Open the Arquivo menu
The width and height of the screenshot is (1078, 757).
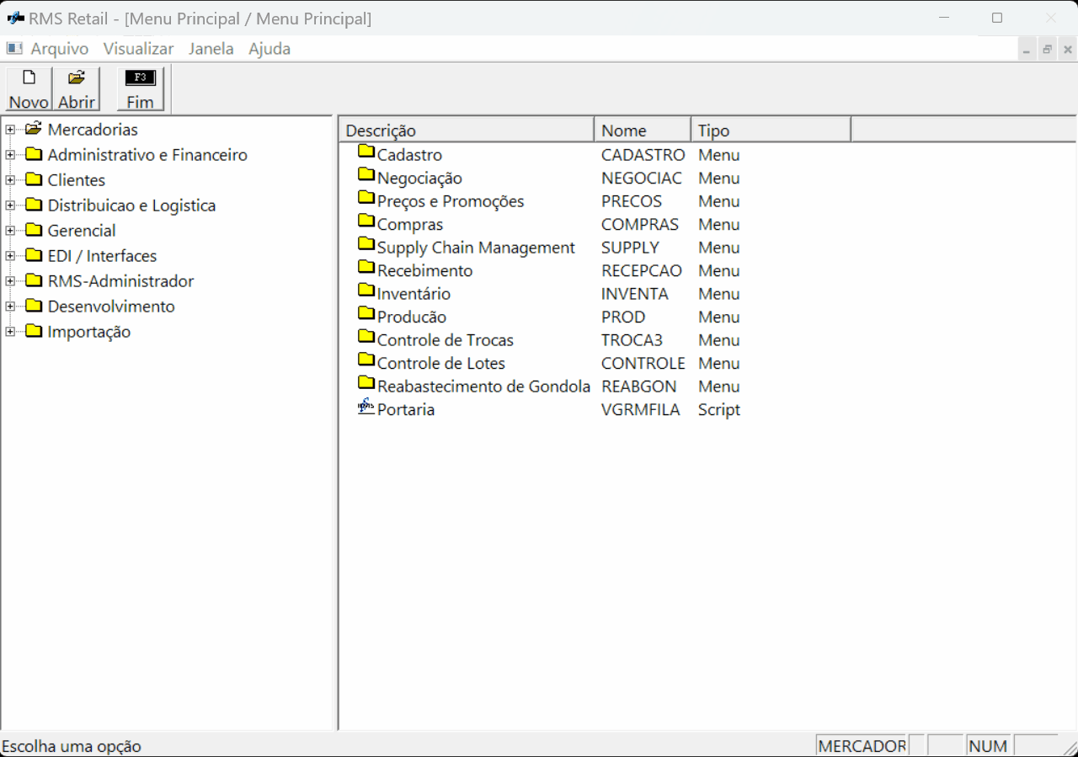pos(60,49)
